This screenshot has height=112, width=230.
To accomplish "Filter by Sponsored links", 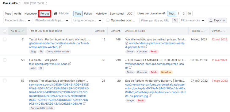I will 117,13.
